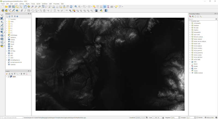Select Raster terrain analysis group
218x119 pixels.
(x=200, y=41)
